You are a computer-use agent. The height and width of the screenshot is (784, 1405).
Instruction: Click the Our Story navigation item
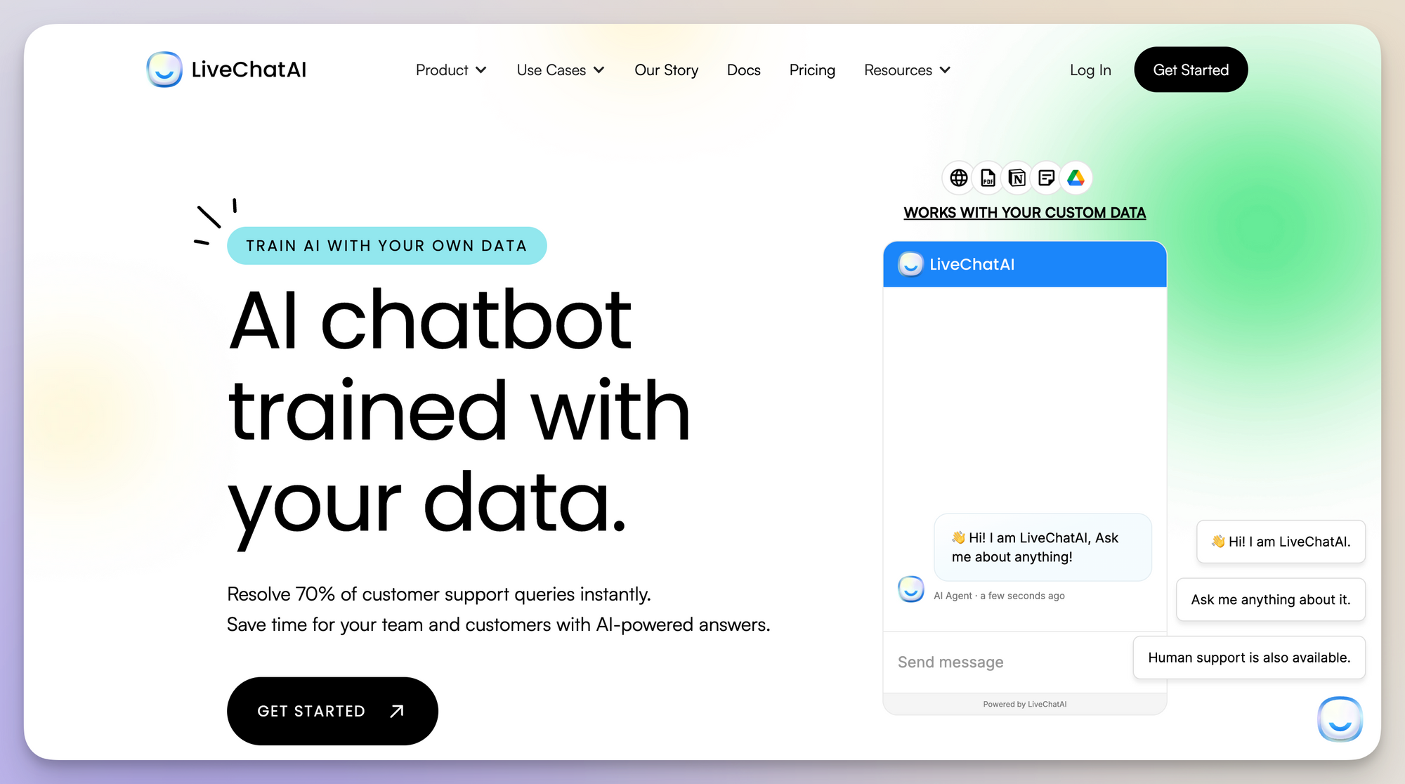pos(666,69)
